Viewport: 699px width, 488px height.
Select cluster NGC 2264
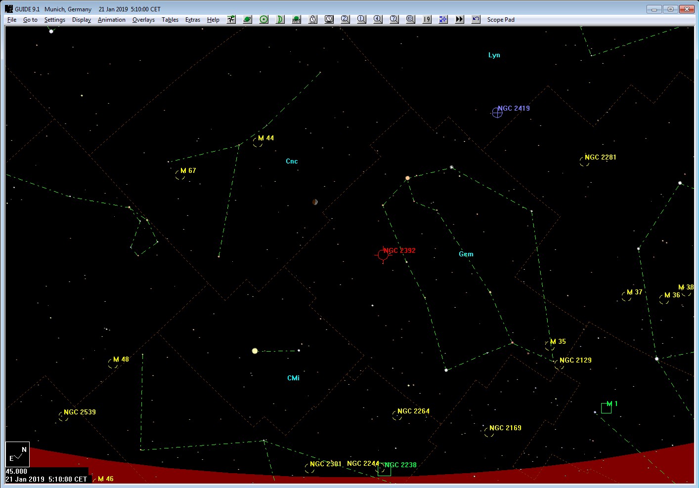pyautogui.click(x=397, y=415)
